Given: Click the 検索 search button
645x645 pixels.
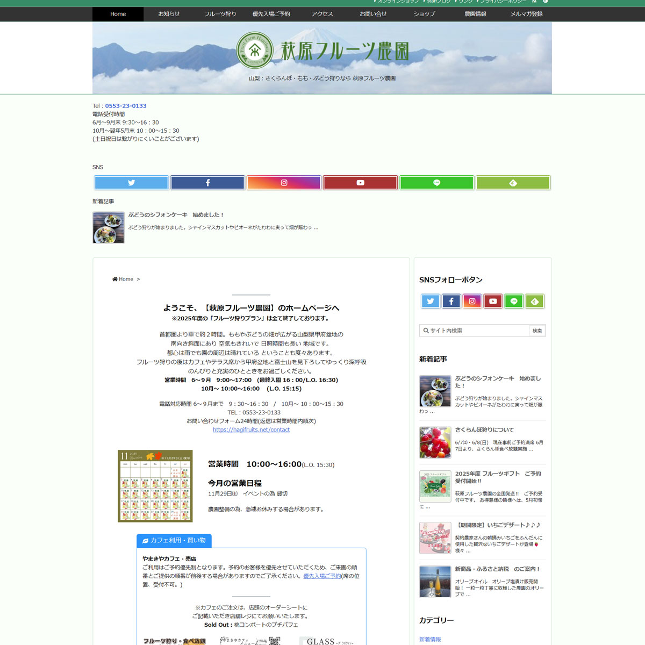Looking at the screenshot, I should (x=537, y=331).
